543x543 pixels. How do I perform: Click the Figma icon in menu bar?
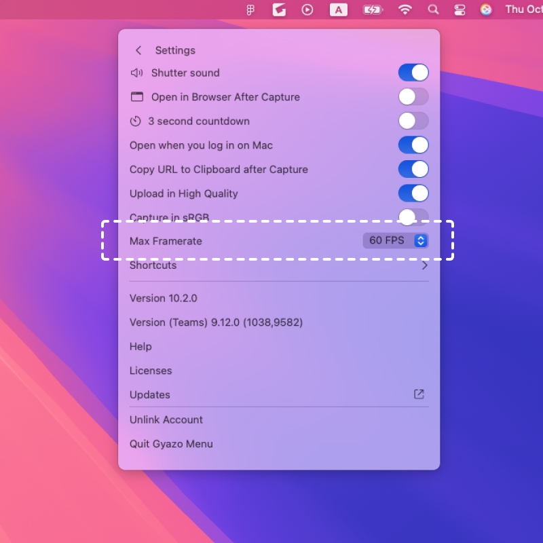(251, 10)
